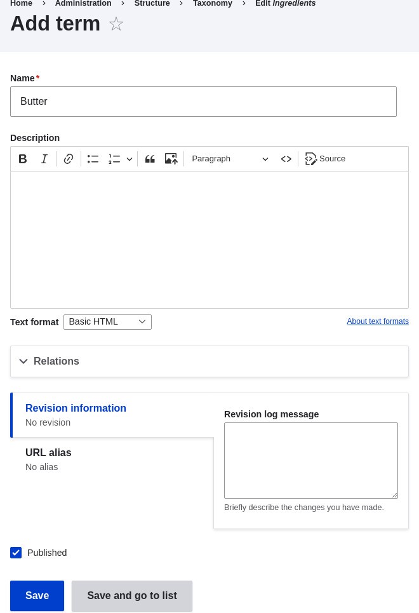Uncheck the Published checkbox
Viewport: 419px width, 613px height.
coord(16,553)
